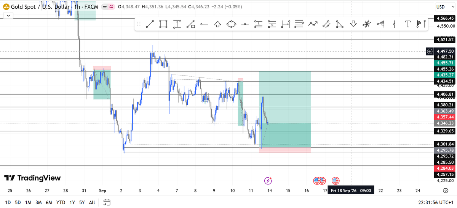Select the Triangle drawing tool
This screenshot has width=457, height=208.
pos(340,24)
